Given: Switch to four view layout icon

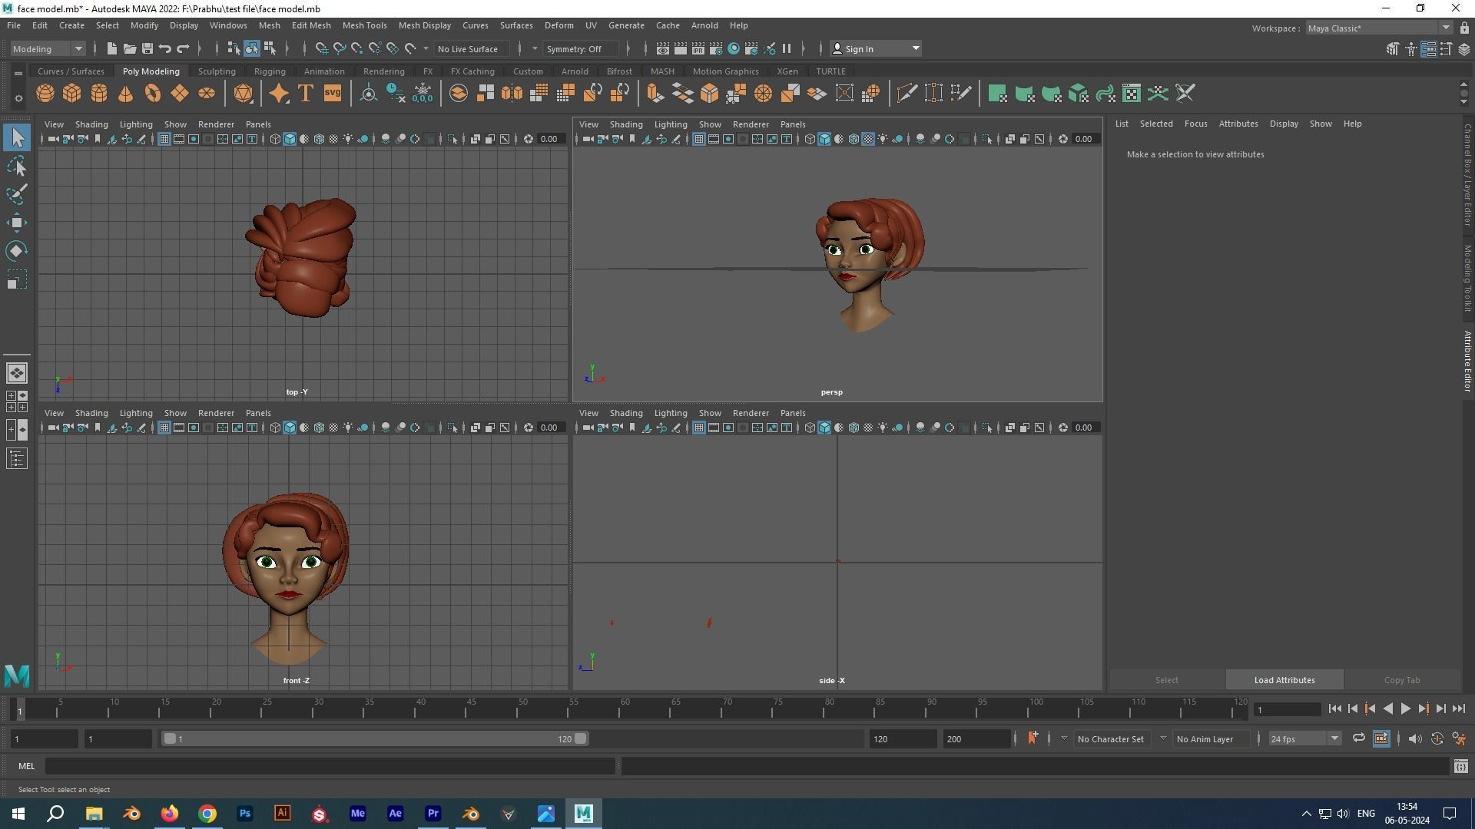Looking at the screenshot, I should tap(17, 401).
